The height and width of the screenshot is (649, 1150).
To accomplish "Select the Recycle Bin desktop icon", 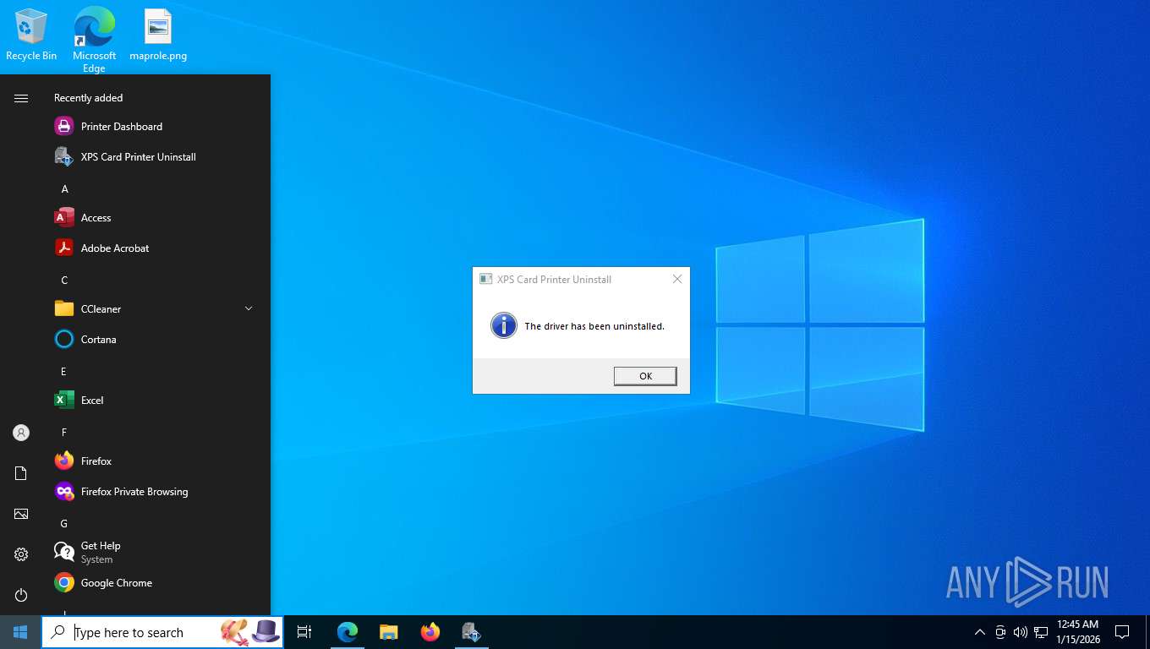I will point(31,35).
